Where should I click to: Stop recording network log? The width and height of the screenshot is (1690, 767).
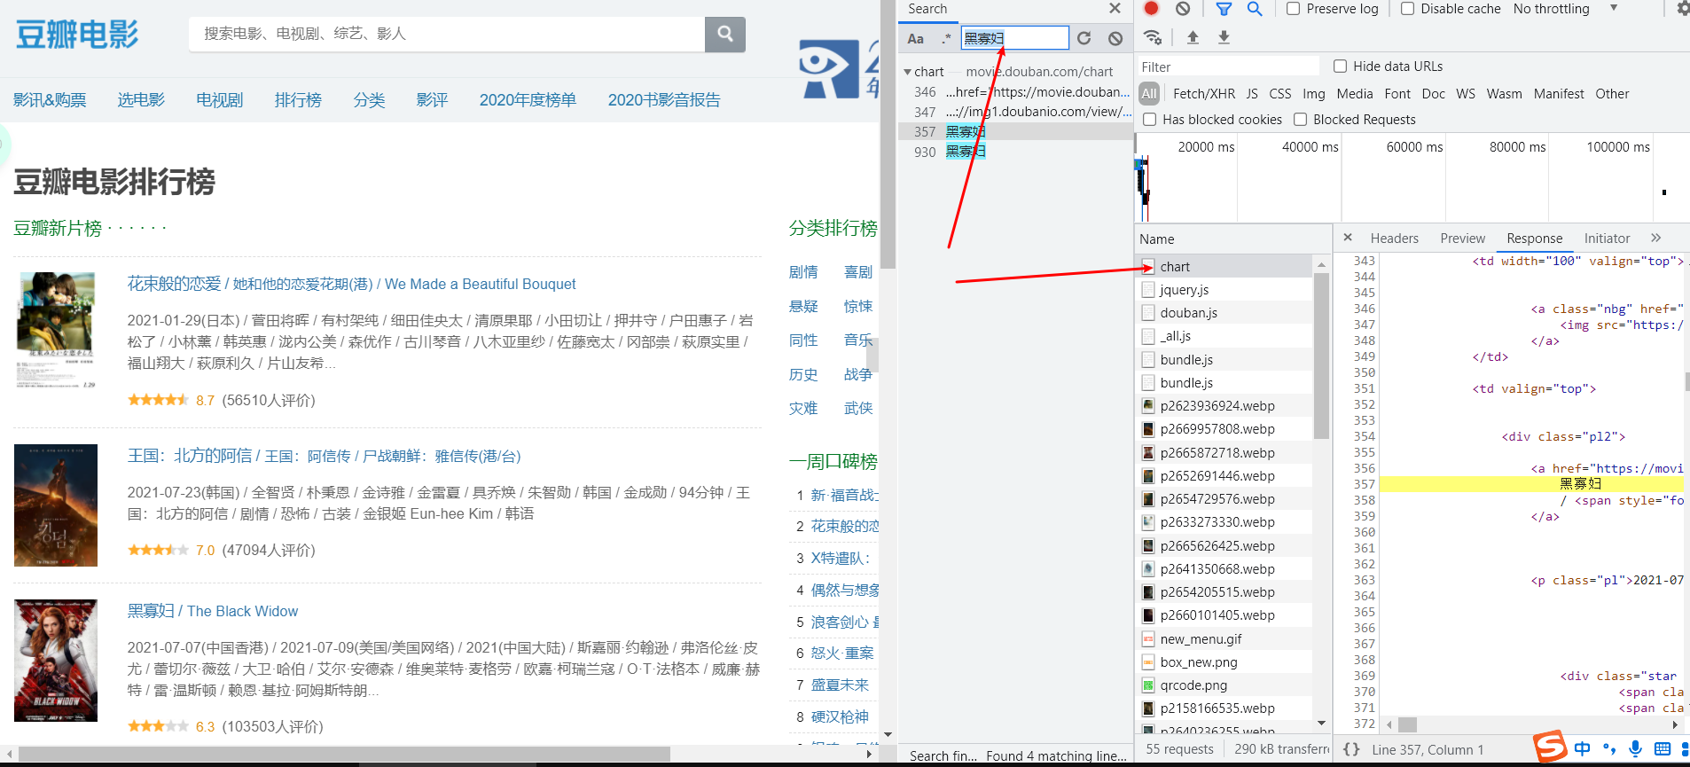pyautogui.click(x=1151, y=9)
